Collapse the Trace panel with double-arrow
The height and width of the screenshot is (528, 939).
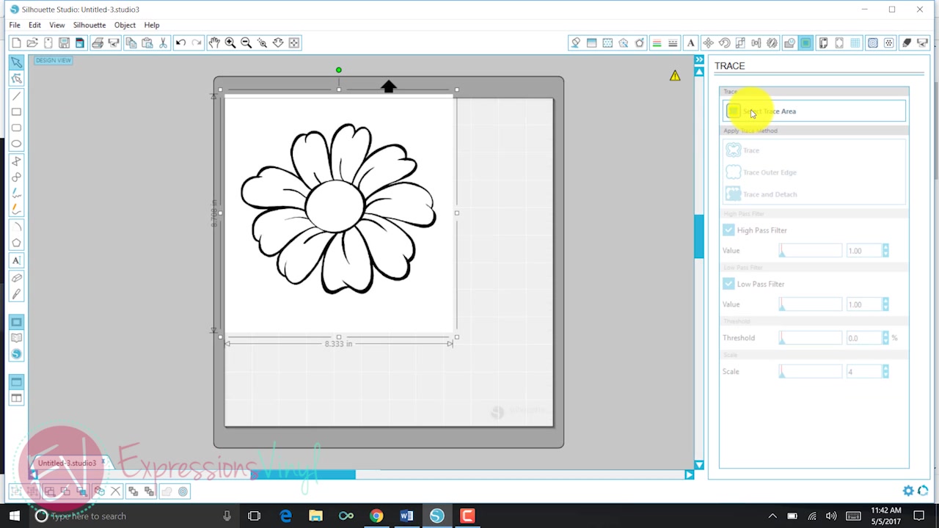point(699,60)
